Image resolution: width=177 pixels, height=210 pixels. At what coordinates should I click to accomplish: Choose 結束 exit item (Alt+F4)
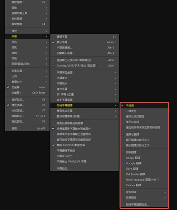coord(28,128)
